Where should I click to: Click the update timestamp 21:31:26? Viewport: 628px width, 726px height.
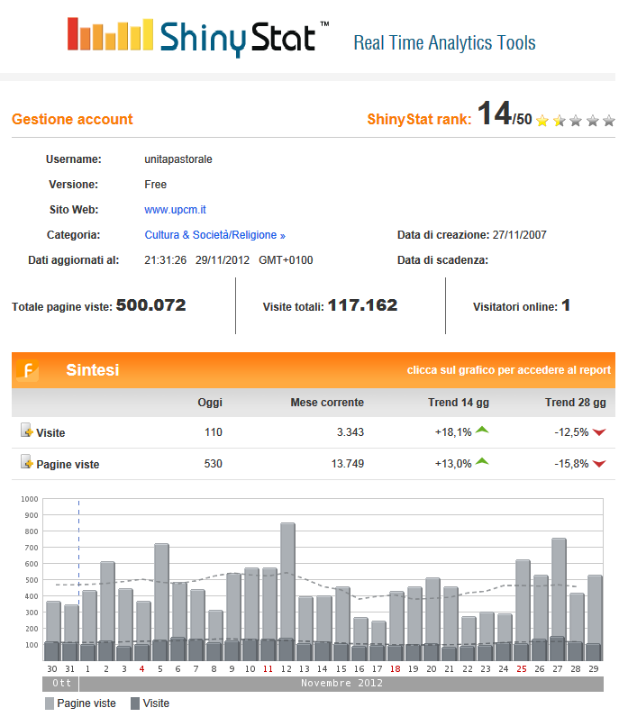point(165,260)
